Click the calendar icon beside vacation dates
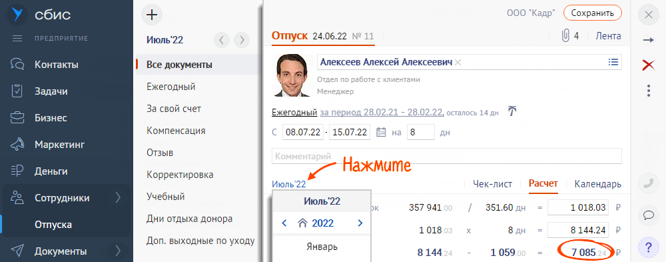The width and height of the screenshot is (666, 262). point(382,132)
